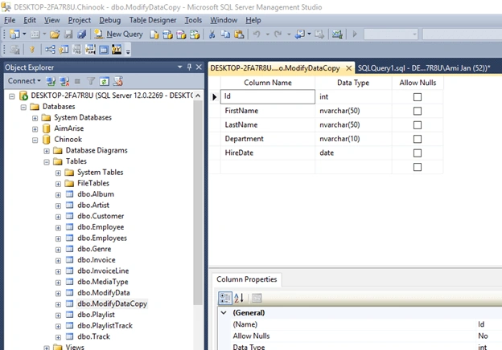The height and width of the screenshot is (350, 502).
Task: Click the Disconnect icon in Object Explorer
Action: [64, 81]
